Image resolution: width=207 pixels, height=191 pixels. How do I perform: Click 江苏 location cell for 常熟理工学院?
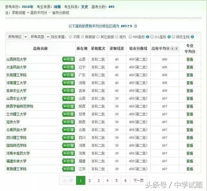coord(82,169)
